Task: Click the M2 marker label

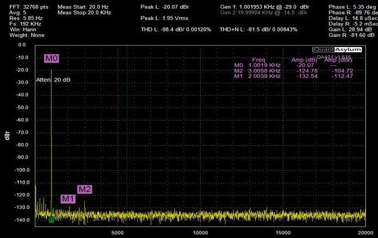Action: [x=85, y=189]
